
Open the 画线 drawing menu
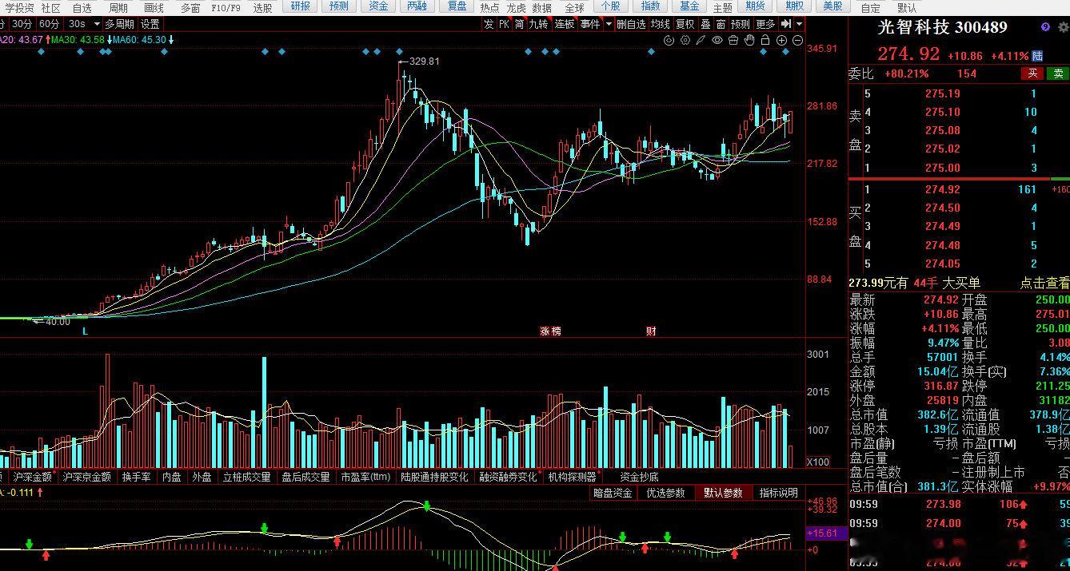tap(154, 8)
